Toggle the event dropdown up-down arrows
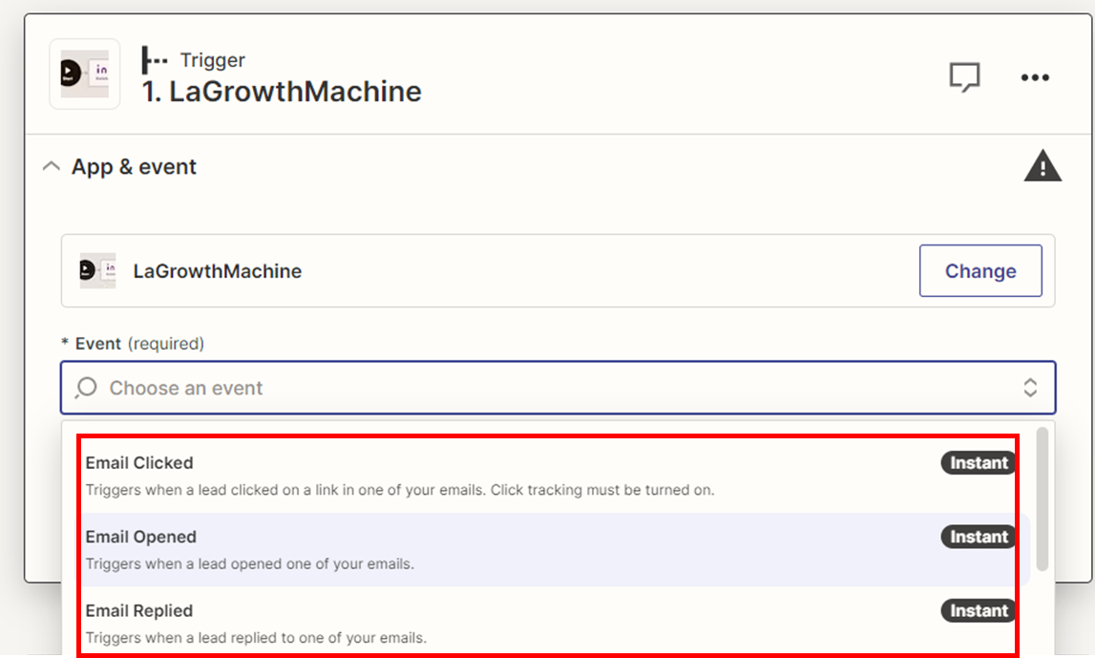1095x658 pixels. tap(1030, 388)
